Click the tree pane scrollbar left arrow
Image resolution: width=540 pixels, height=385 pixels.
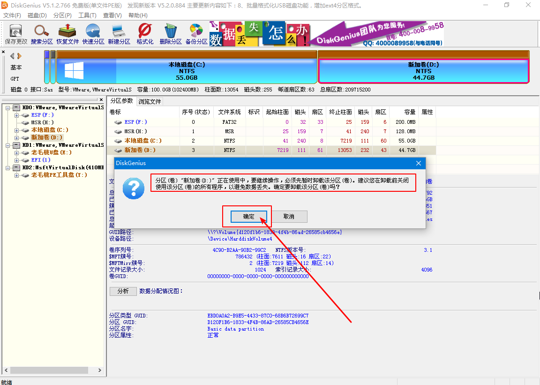click(x=6, y=370)
